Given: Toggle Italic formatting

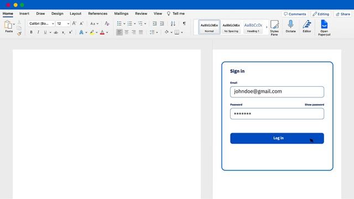Looking at the screenshot, I should [x=38, y=32].
